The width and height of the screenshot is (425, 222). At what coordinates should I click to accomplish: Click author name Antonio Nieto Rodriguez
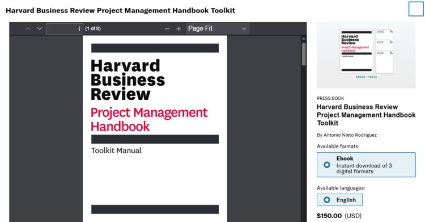click(350, 135)
